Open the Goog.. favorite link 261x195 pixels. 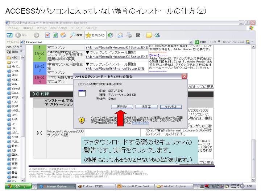[x=13, y=93]
